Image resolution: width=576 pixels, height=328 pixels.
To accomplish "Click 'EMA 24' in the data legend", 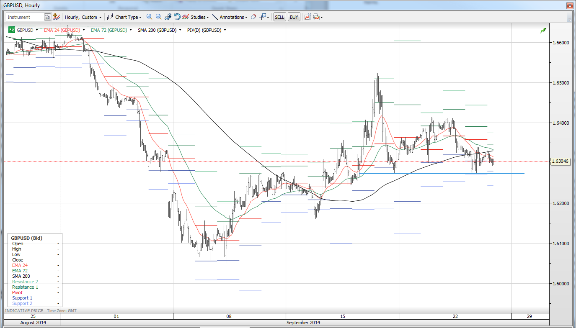I will click(x=20, y=265).
